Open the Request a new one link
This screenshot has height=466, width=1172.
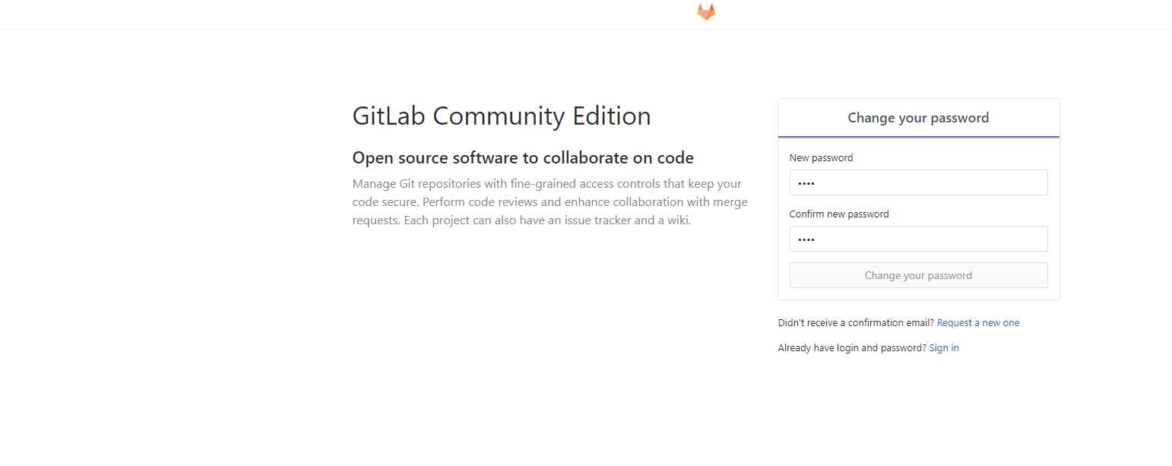pyautogui.click(x=978, y=323)
